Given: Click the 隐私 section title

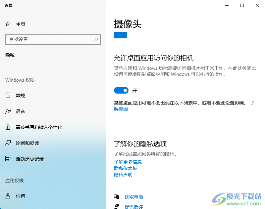Looking at the screenshot, I should [x=10, y=55].
